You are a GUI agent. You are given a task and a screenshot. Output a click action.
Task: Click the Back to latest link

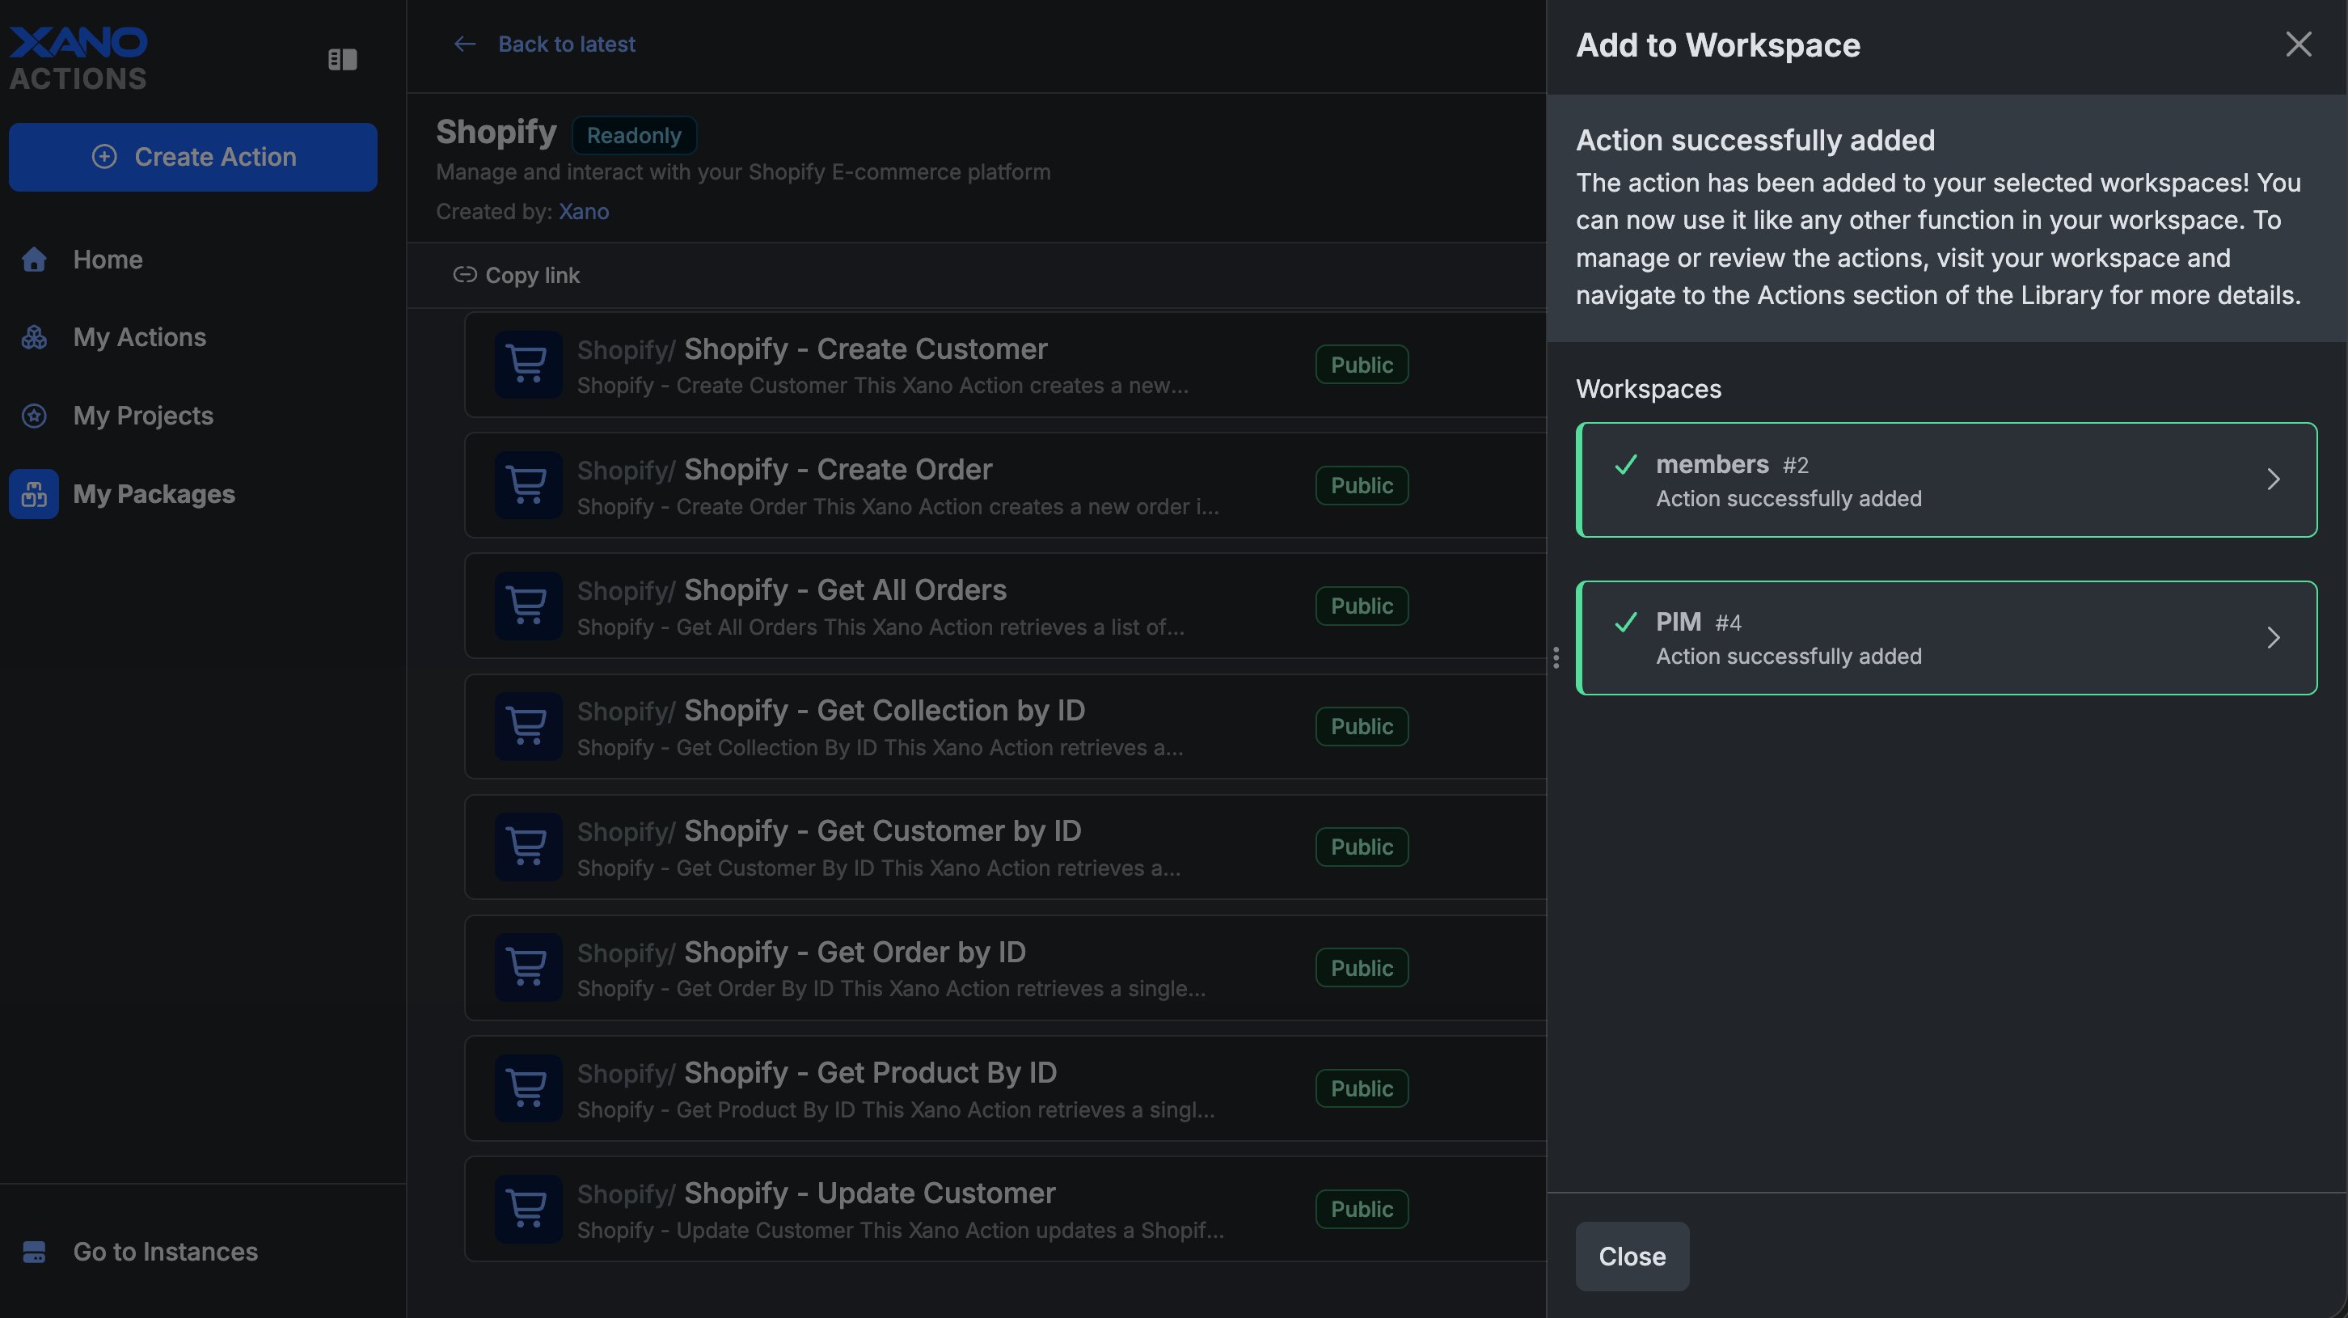pyautogui.click(x=565, y=44)
